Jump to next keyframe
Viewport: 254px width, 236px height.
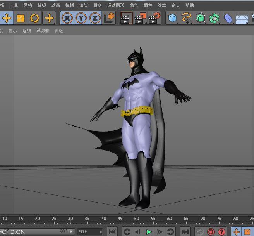tap(170, 232)
